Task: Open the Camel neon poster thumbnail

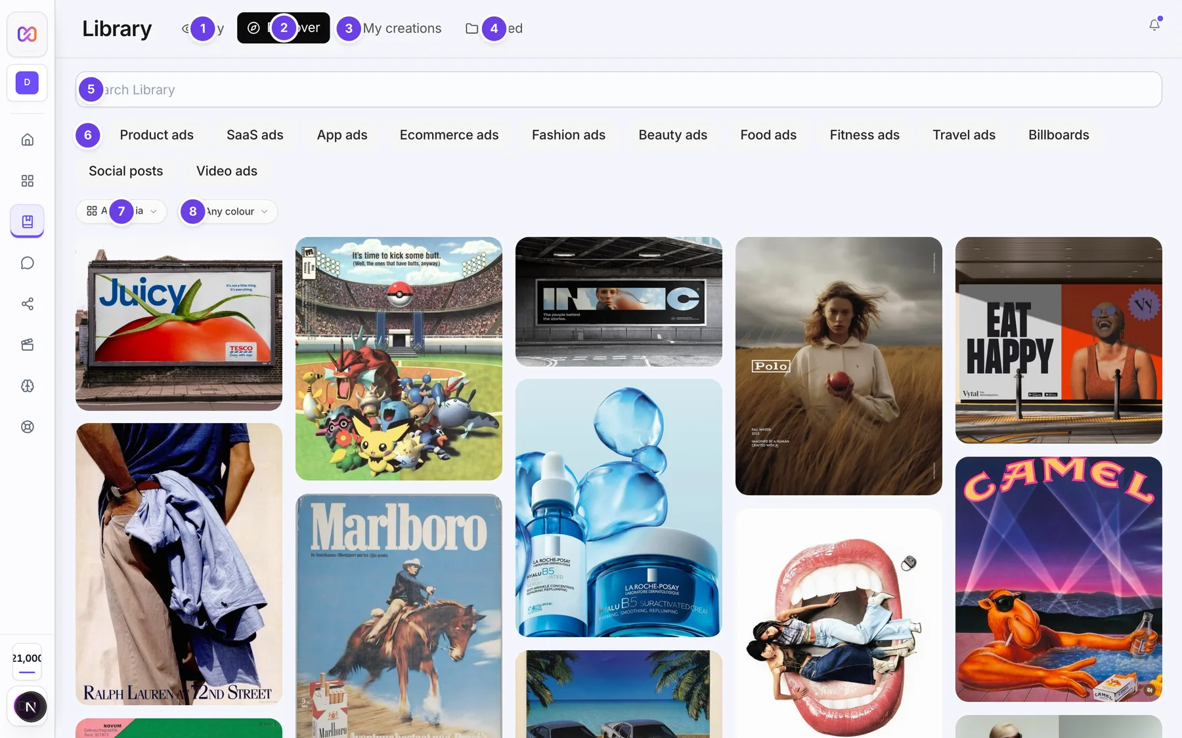Action: (1059, 579)
